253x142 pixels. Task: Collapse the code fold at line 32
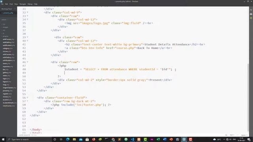[27, 12]
